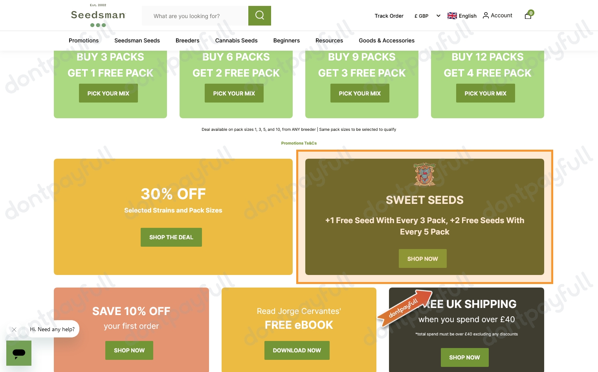Open the search using the magnifying glass icon
This screenshot has width=598, height=372.
[259, 16]
